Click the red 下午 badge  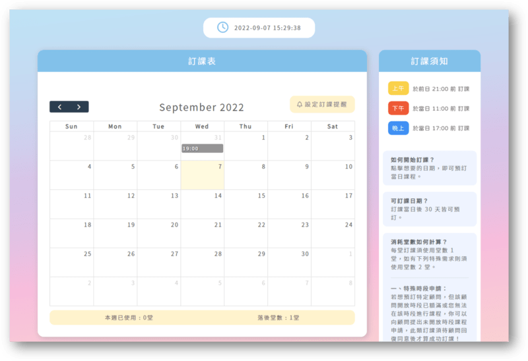point(398,108)
